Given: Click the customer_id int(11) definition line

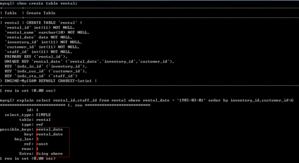Looking at the screenshot, I should [42, 47].
